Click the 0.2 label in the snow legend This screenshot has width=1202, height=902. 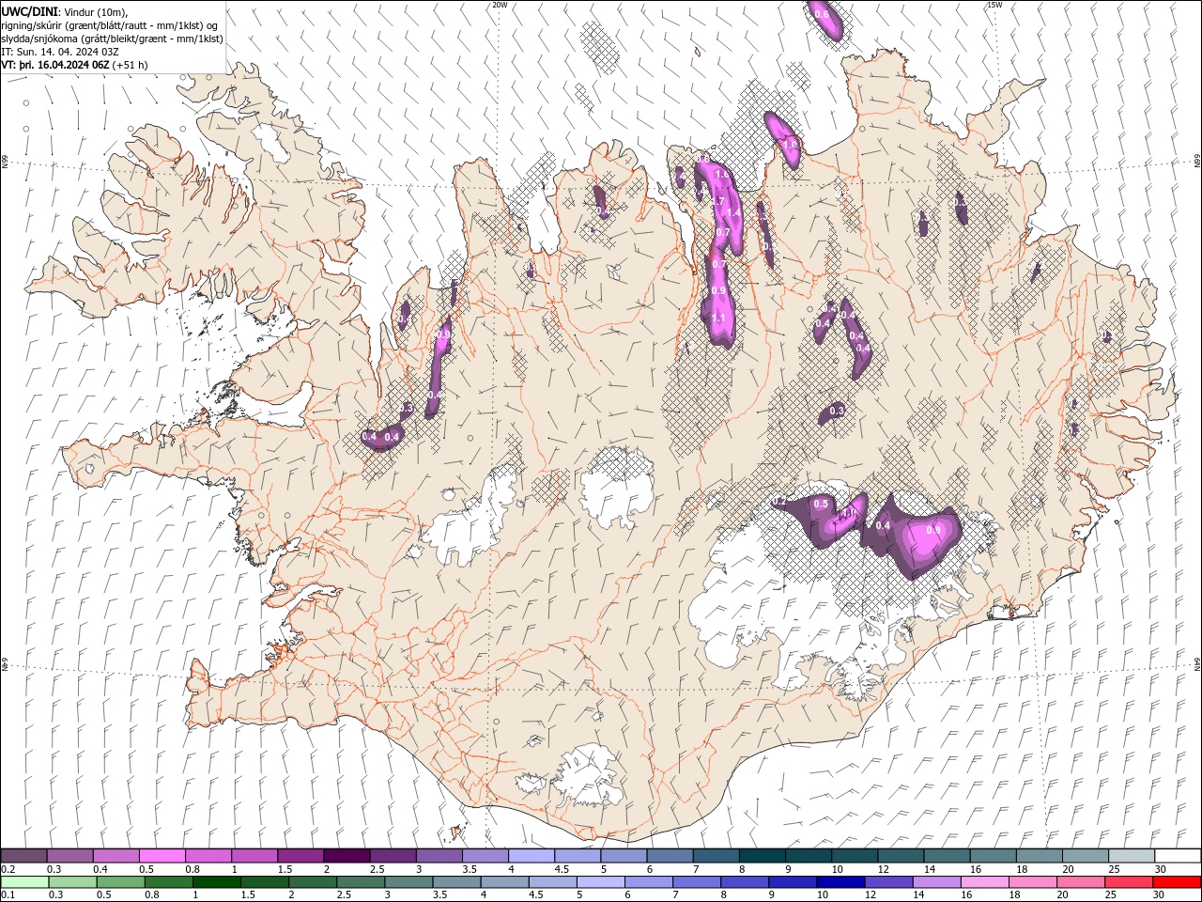pos(8,869)
